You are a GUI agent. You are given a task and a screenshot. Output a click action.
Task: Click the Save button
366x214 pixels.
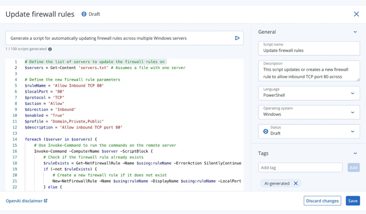(353, 201)
